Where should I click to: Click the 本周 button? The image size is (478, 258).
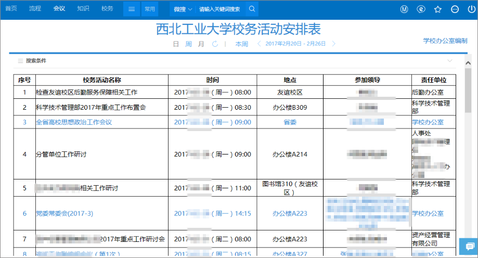click(x=242, y=44)
